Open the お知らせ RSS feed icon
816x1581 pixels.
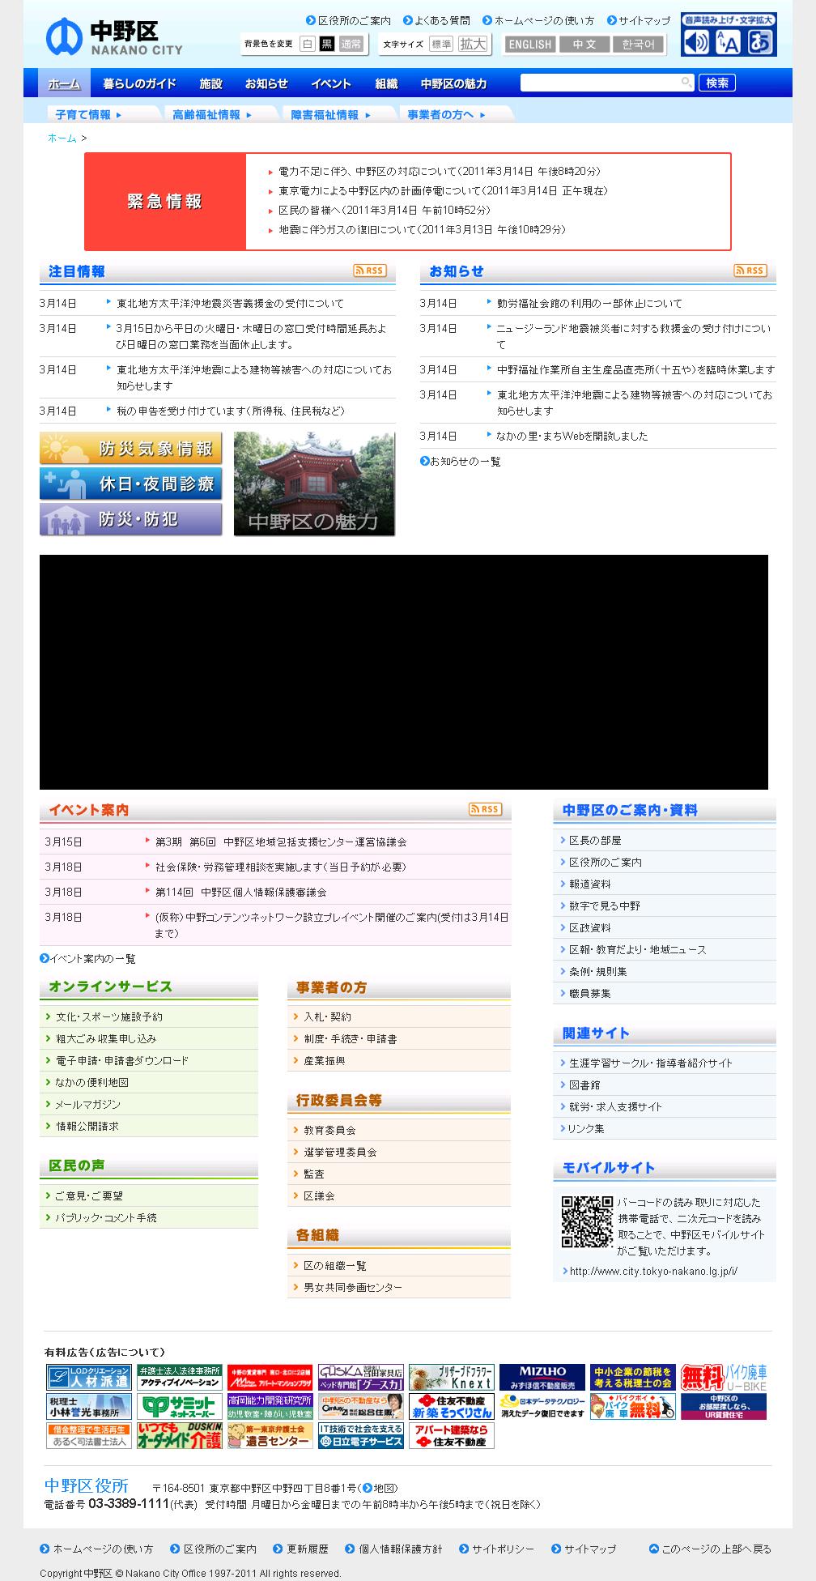coord(750,271)
